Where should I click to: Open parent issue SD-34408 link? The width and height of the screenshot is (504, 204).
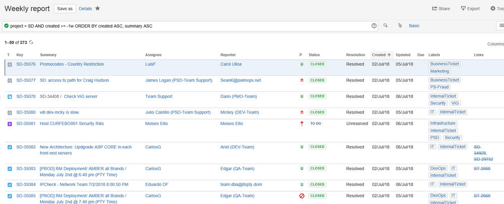(x=49, y=96)
